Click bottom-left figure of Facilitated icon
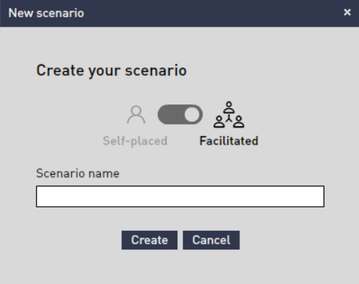Image resolution: width=359 pixels, height=284 pixels. (219, 122)
